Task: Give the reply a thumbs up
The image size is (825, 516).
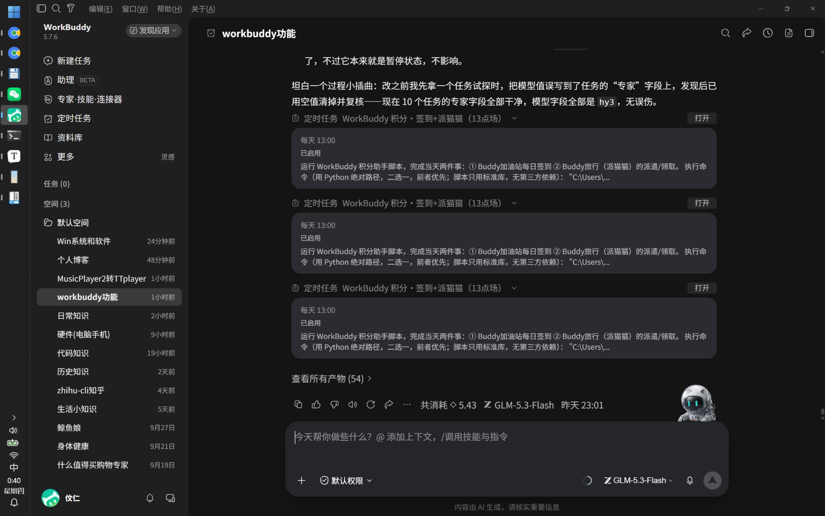Action: pyautogui.click(x=316, y=404)
